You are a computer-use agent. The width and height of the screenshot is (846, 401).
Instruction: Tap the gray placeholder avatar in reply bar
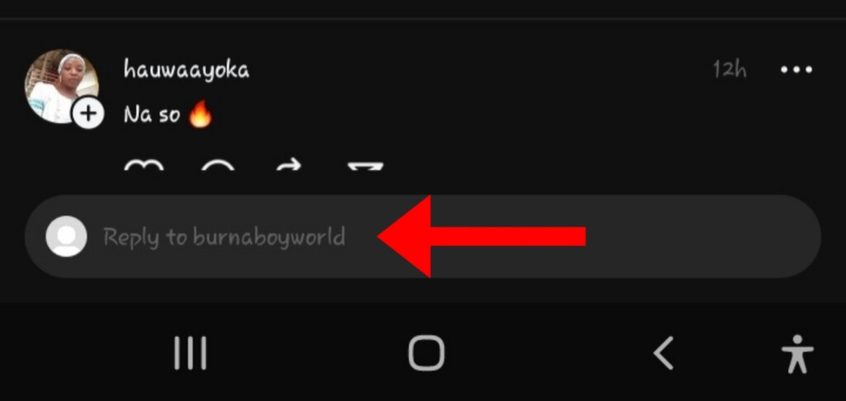(x=66, y=236)
